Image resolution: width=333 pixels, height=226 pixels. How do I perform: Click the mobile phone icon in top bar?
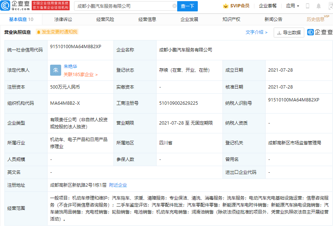pos(307,6)
